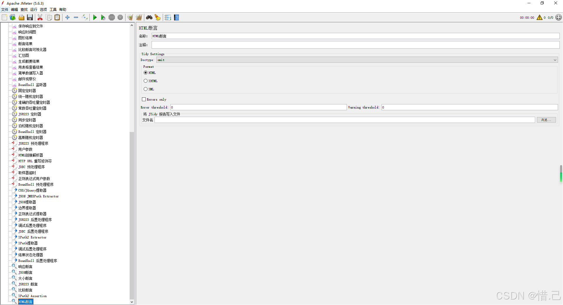Select 断言结果 in the tree
Viewport: 563px width, 305px height.
click(25, 44)
